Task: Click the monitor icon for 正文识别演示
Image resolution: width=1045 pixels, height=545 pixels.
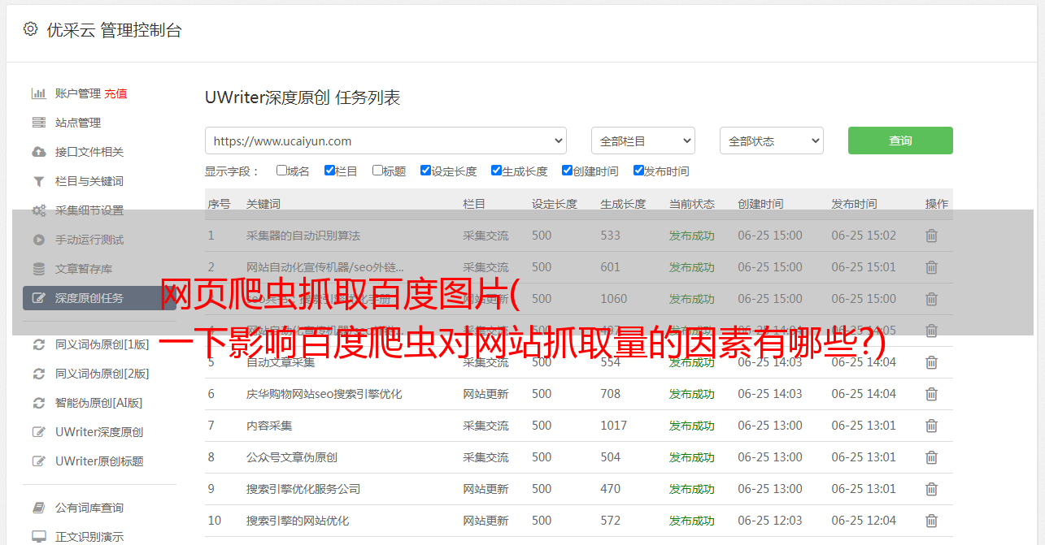Action: [x=38, y=537]
